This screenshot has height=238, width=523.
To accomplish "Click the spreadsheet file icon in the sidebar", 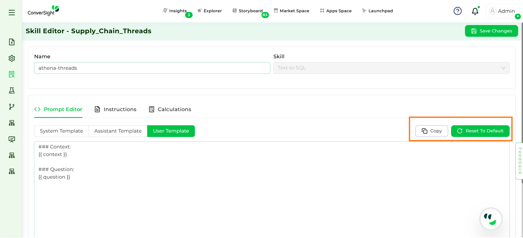I will point(12,42).
